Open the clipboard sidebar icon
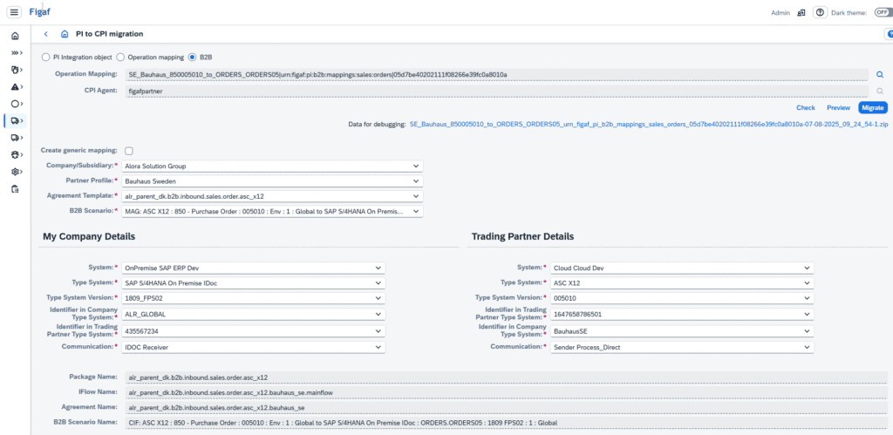The height and width of the screenshot is (435, 893). (16, 188)
